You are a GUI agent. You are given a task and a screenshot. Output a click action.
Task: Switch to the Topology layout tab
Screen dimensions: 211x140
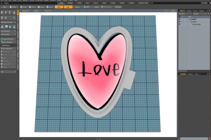70,3
